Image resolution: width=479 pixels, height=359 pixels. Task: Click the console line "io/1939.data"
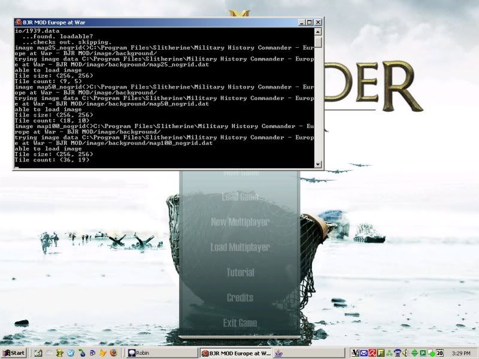click(37, 31)
